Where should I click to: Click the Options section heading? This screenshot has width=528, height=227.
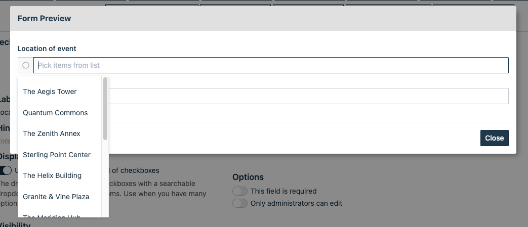click(x=248, y=177)
